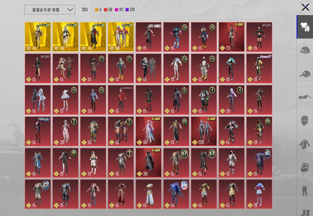Select the pink dress costing 20 with badge 2

[x=65, y=131]
